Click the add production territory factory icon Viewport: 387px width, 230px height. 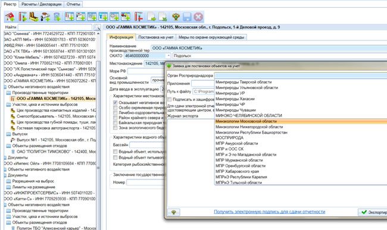(x=23, y=17)
